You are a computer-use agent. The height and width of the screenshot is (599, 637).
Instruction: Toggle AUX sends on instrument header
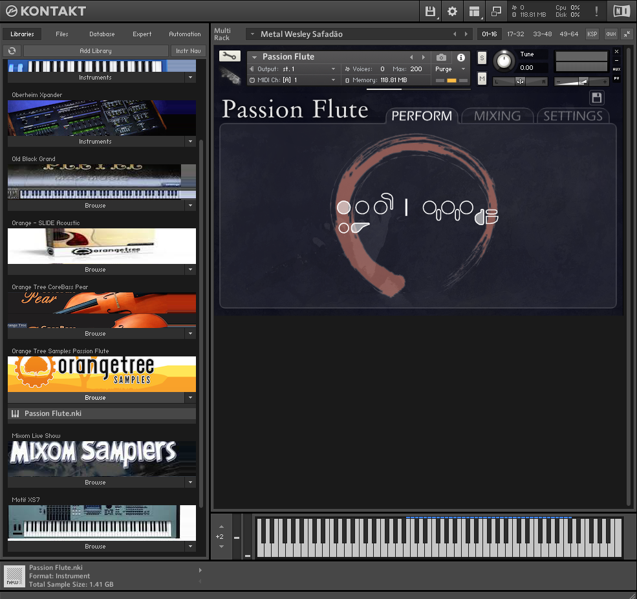(x=617, y=69)
